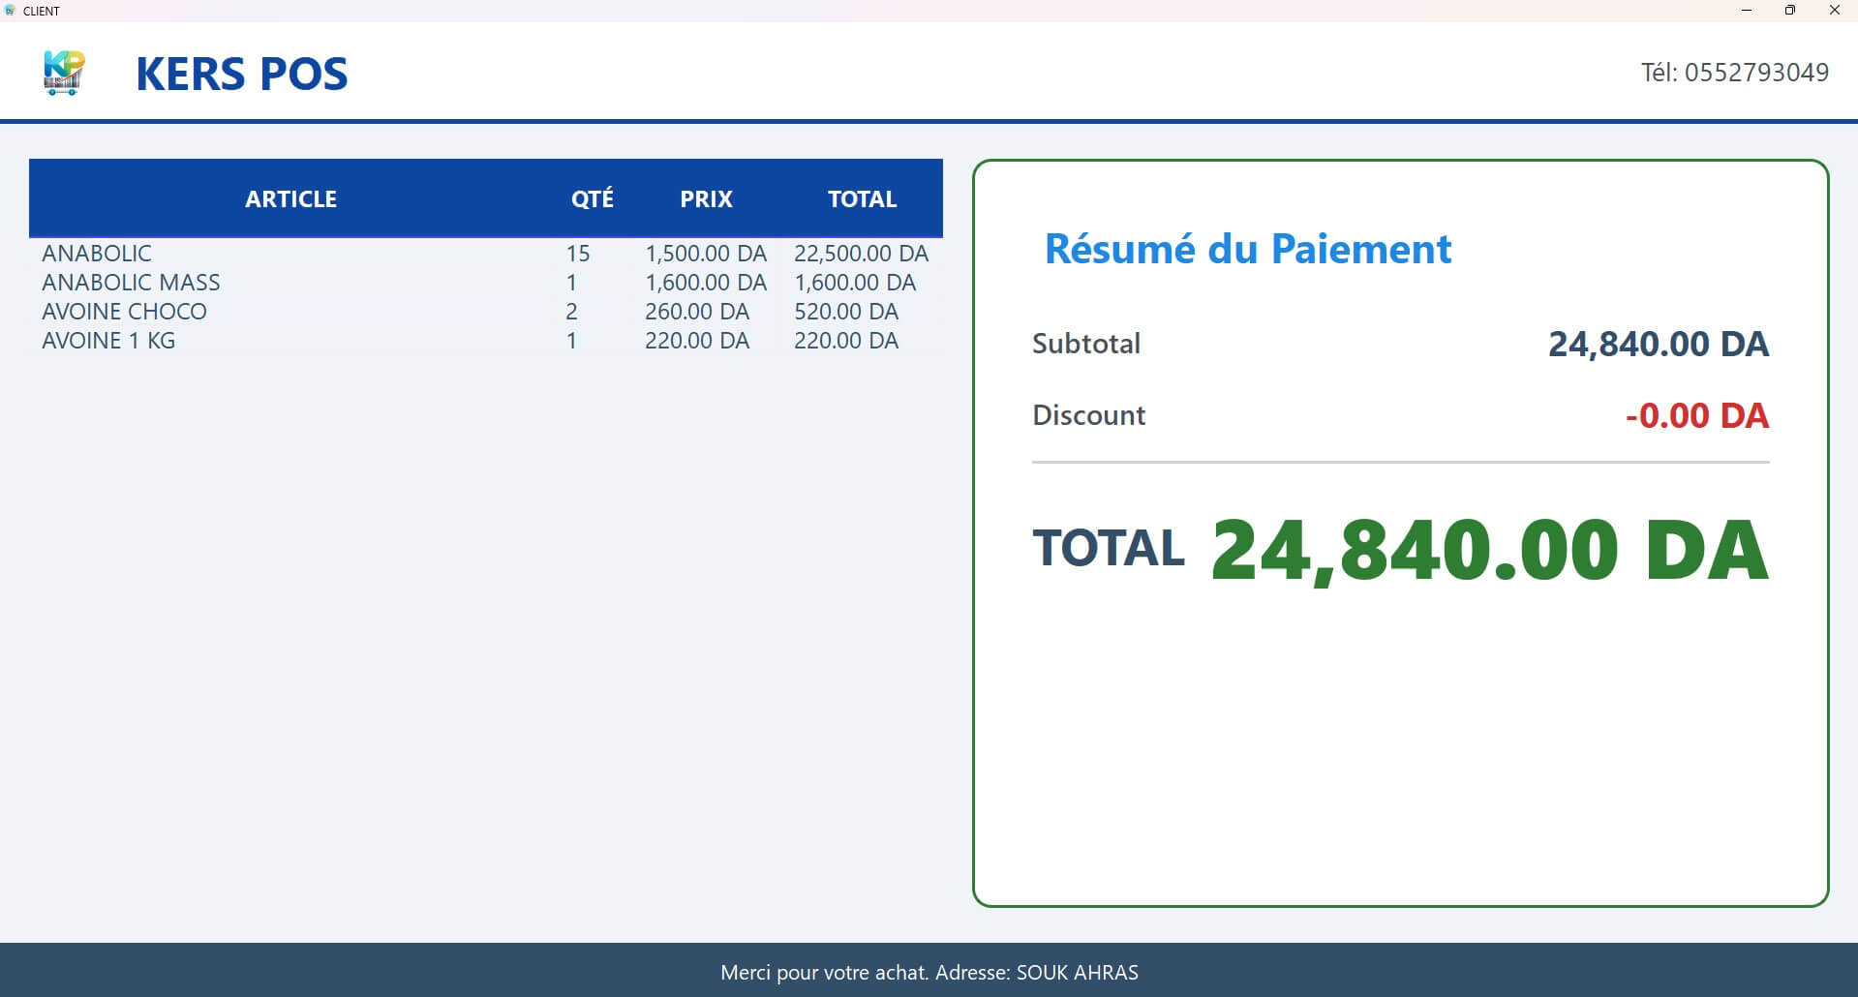Click the small CLIENT title bar icon
This screenshot has height=997, width=1858.
(10, 11)
